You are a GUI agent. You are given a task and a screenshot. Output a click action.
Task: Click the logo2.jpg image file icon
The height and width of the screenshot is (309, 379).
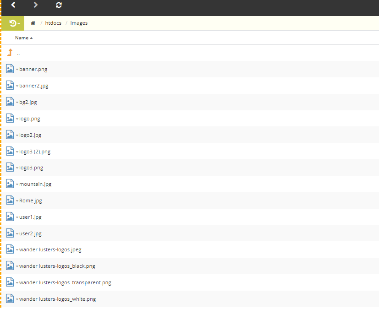coord(10,135)
